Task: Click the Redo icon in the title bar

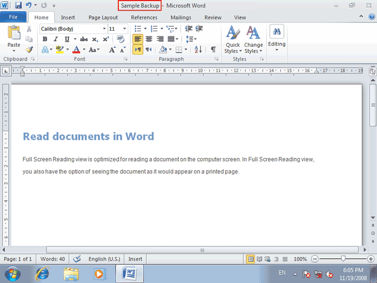Action: click(44, 5)
